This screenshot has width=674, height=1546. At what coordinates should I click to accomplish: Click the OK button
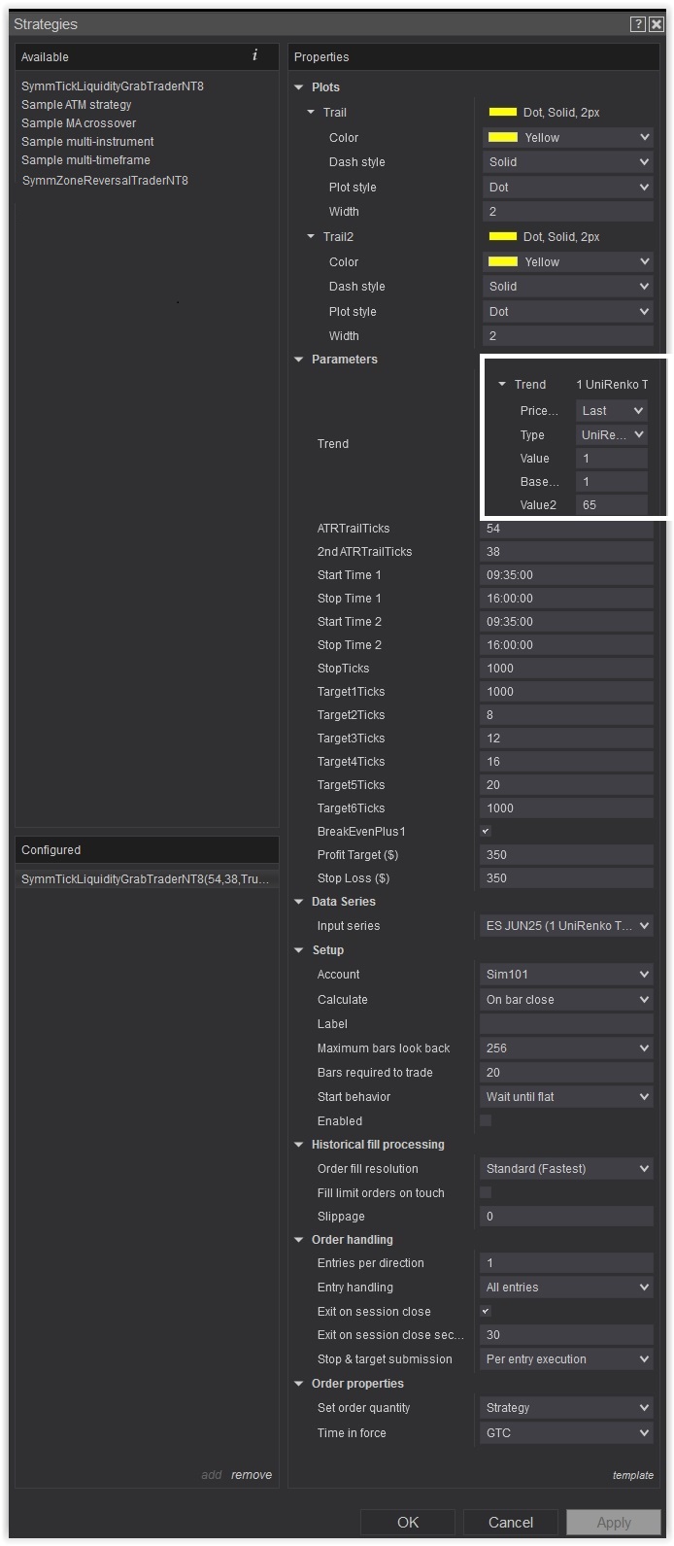(408, 1522)
